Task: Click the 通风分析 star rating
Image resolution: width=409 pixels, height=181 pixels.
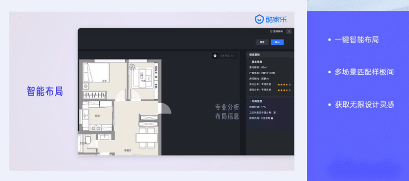Action: tap(284, 90)
